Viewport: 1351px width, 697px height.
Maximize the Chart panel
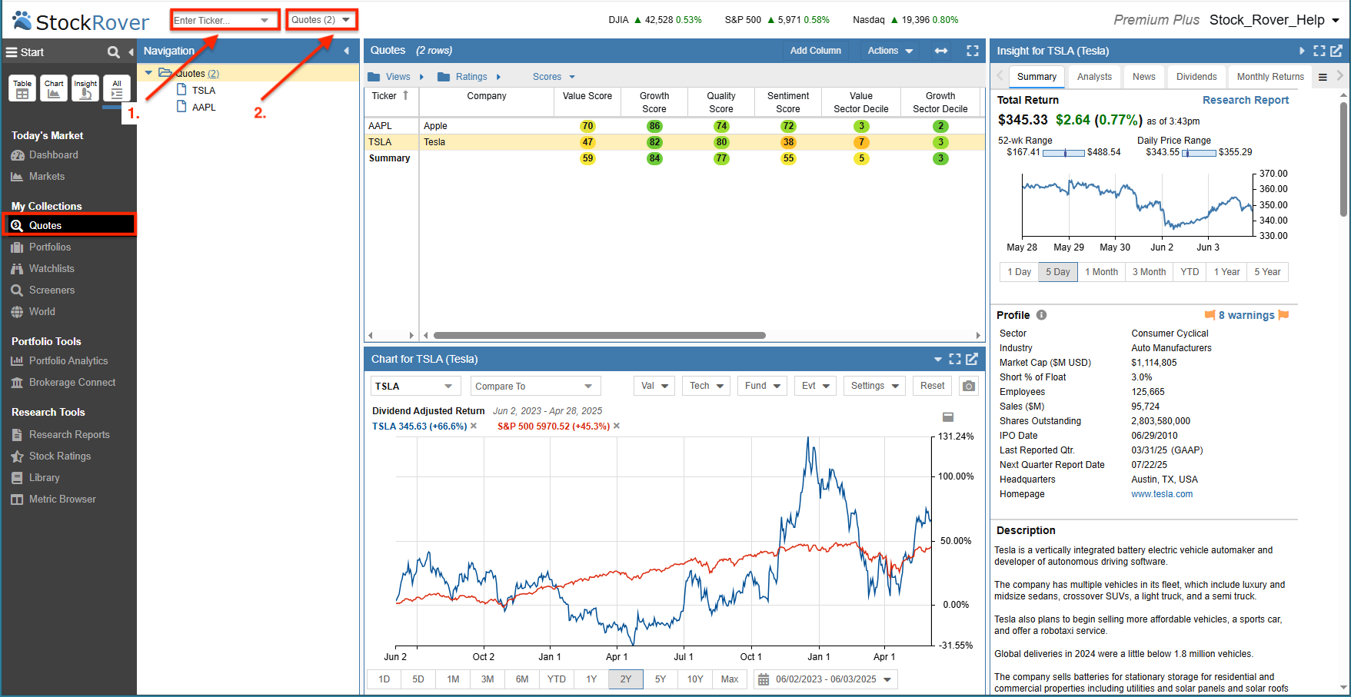click(x=955, y=359)
